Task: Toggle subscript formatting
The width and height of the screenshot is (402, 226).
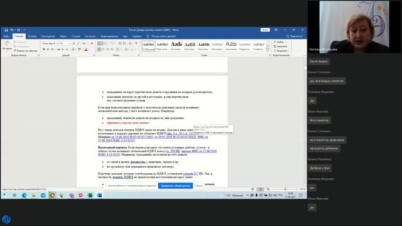Action: point(63,49)
